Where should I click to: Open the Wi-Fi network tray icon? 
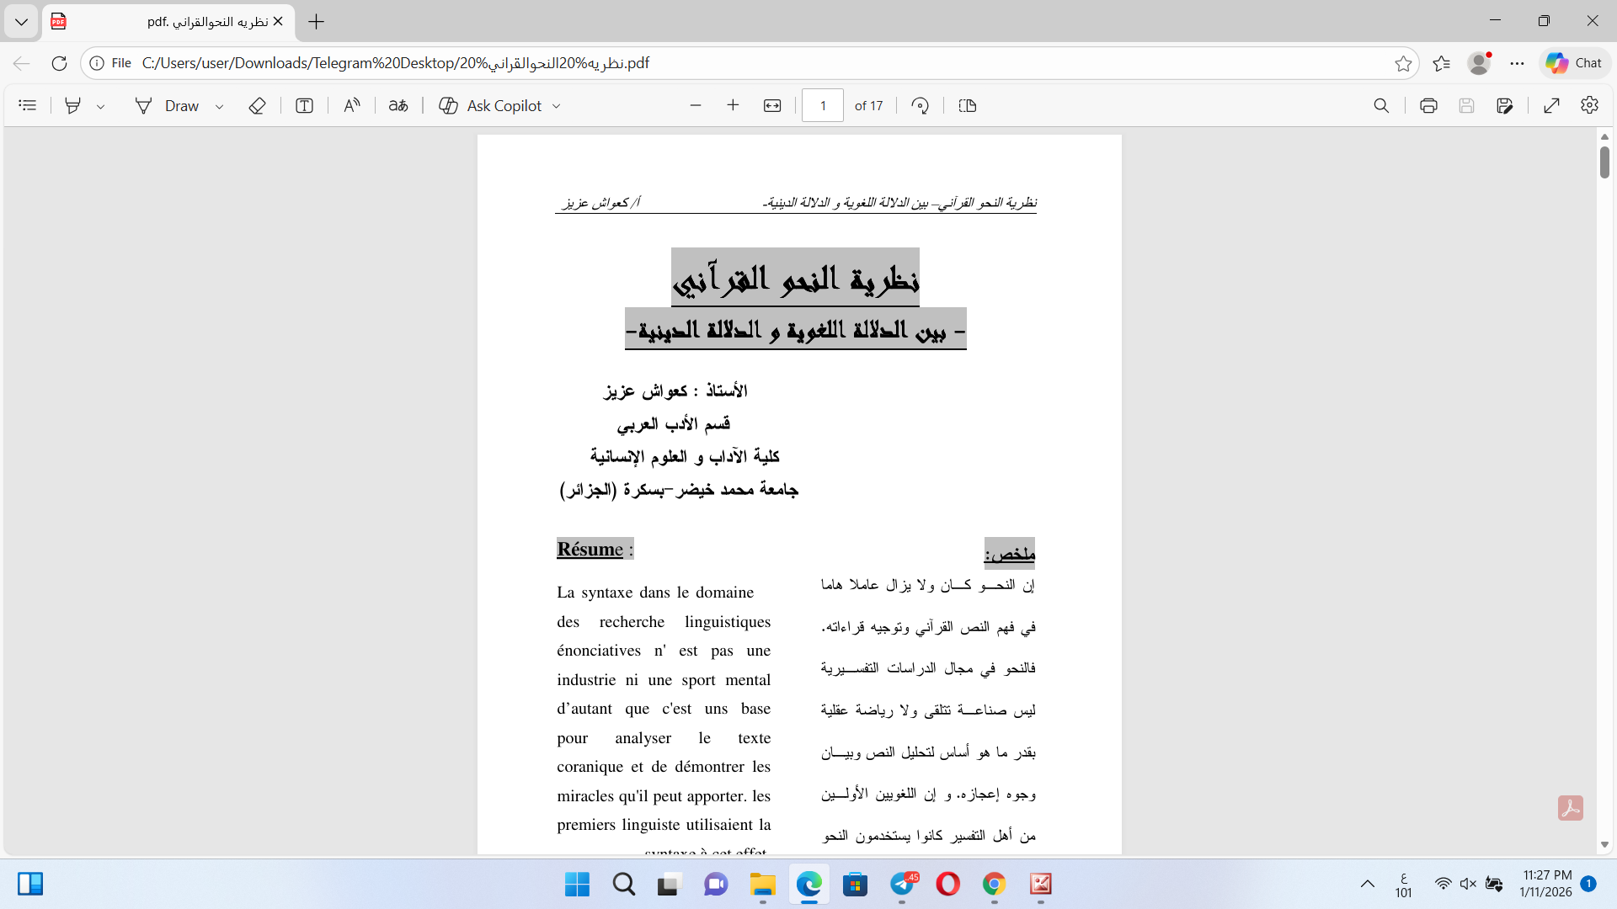coord(1444,884)
